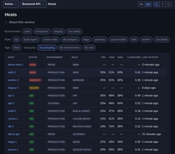The width and height of the screenshot is (175, 154).
Task: Click the DB-POSTGRES role cell
Action: [82, 126]
